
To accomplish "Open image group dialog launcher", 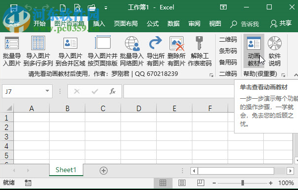I will pos(211,75).
